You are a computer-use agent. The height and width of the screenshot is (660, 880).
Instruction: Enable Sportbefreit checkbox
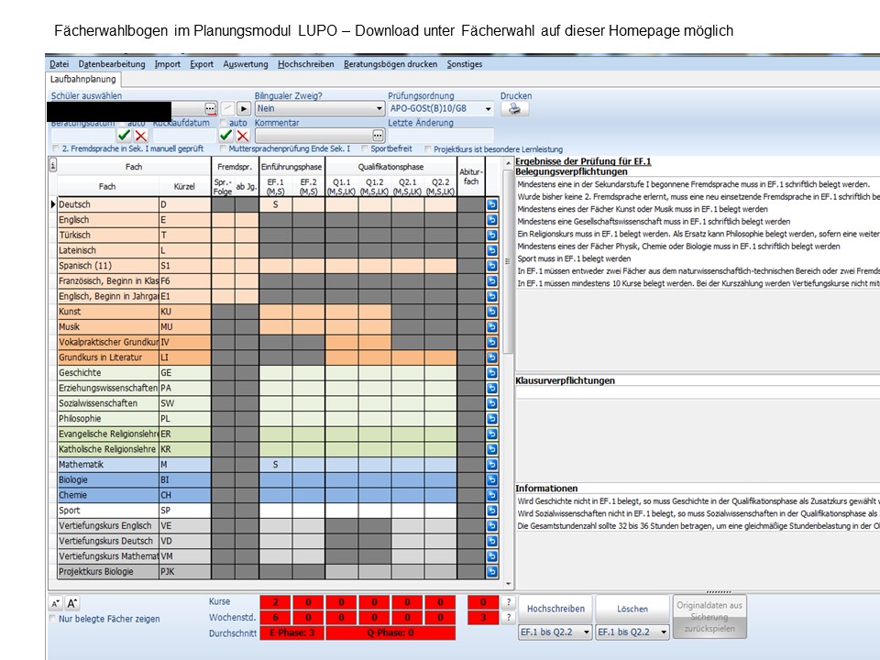364,149
